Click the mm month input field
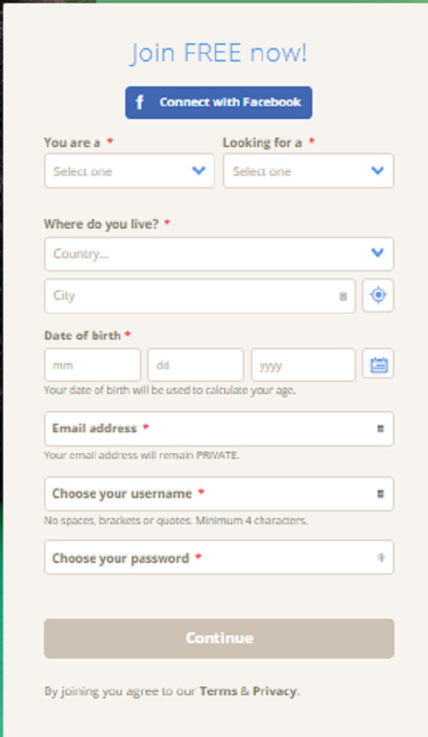This screenshot has width=428, height=737. click(x=92, y=364)
